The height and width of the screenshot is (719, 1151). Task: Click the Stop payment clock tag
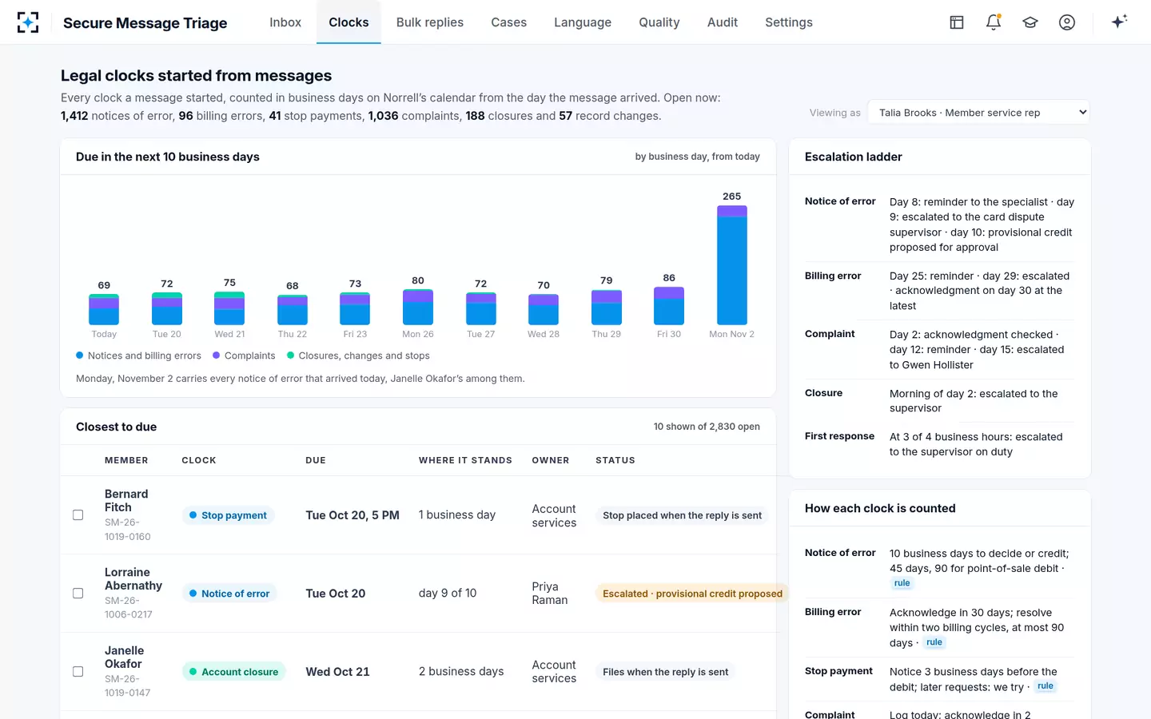click(x=228, y=515)
